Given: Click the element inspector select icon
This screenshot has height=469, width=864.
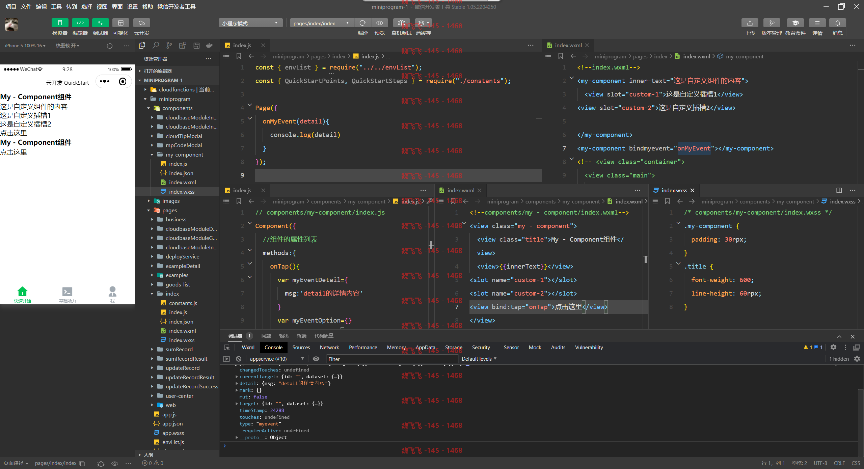Looking at the screenshot, I should [227, 347].
